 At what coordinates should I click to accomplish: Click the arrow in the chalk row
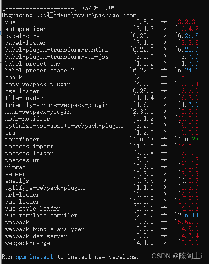tap(164, 77)
